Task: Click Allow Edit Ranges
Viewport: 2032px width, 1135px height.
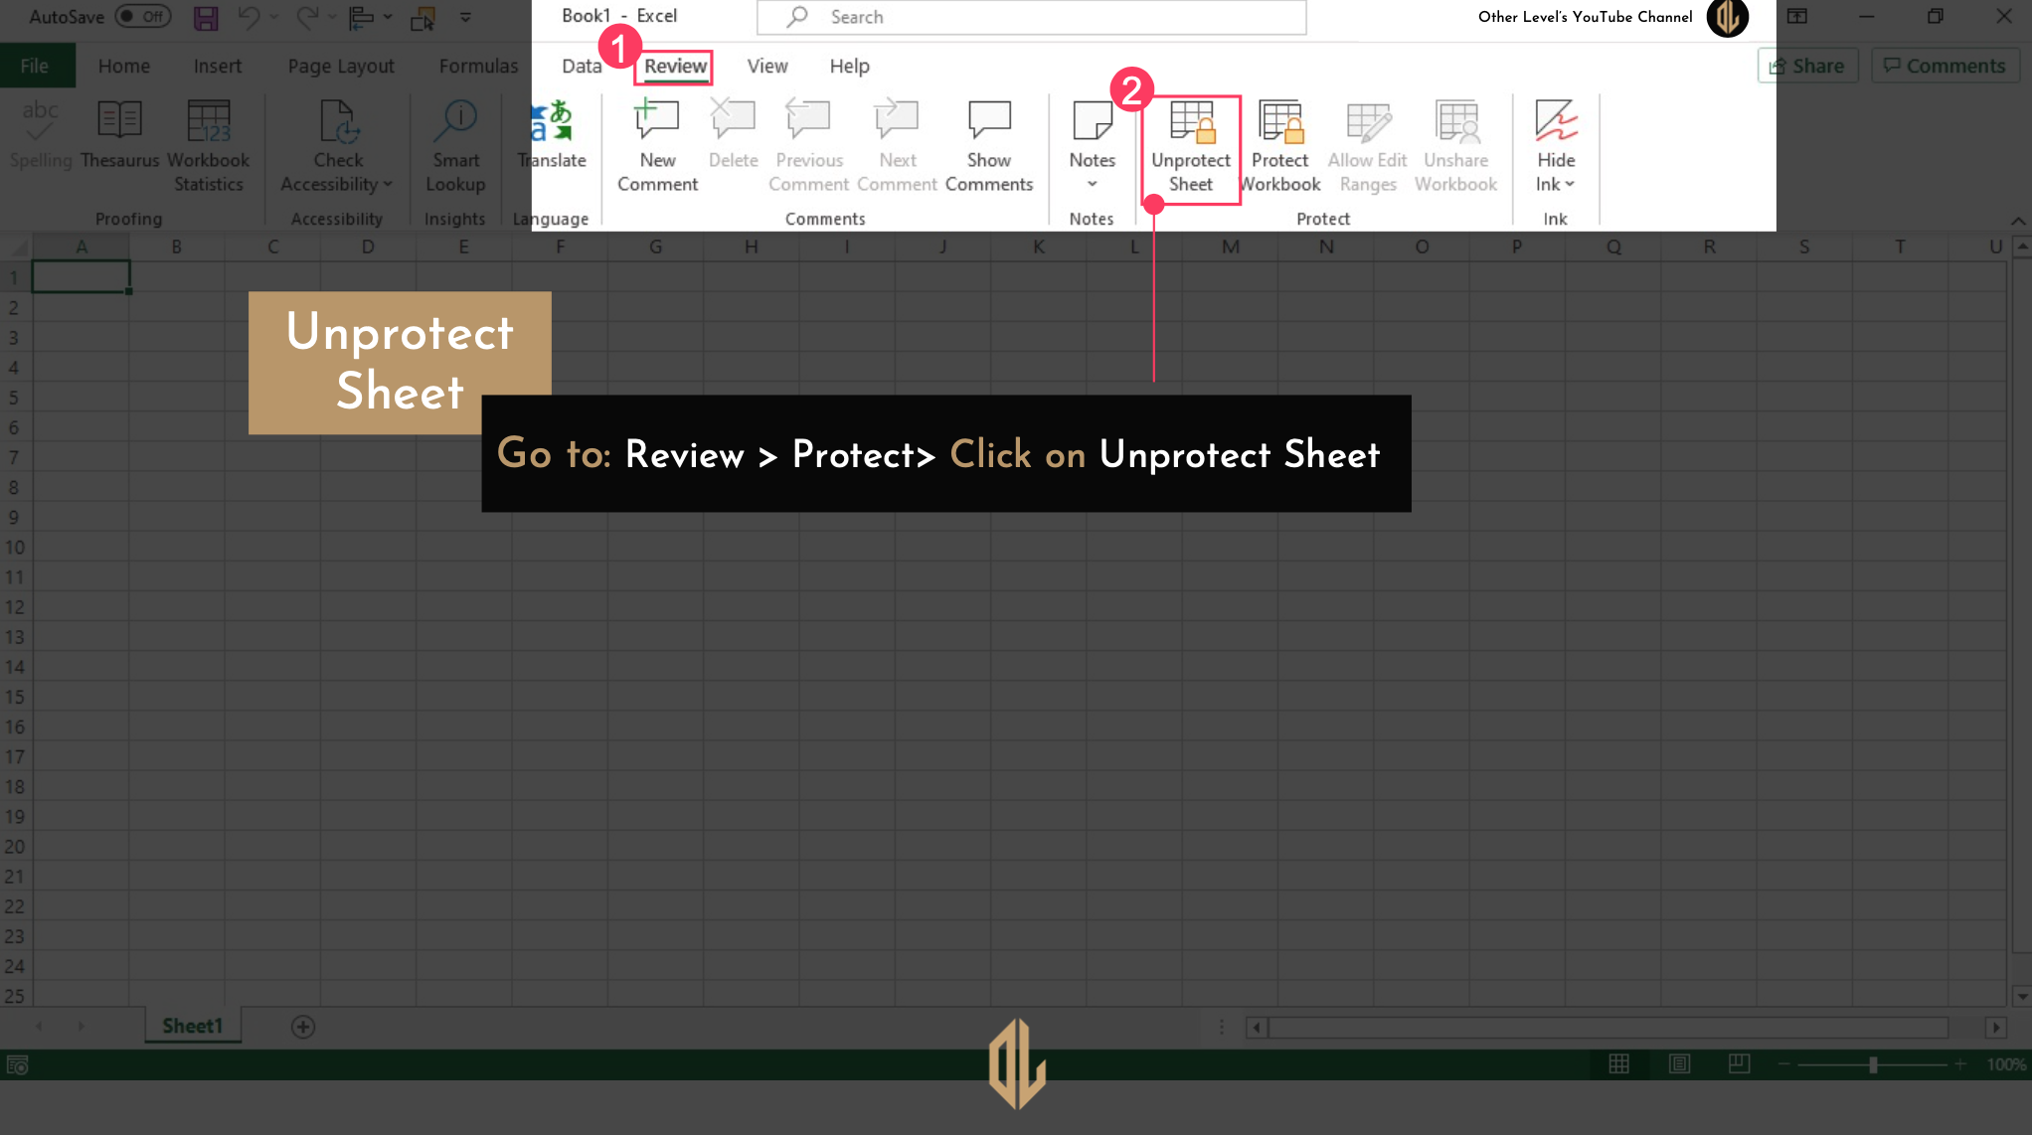Action: (1368, 145)
